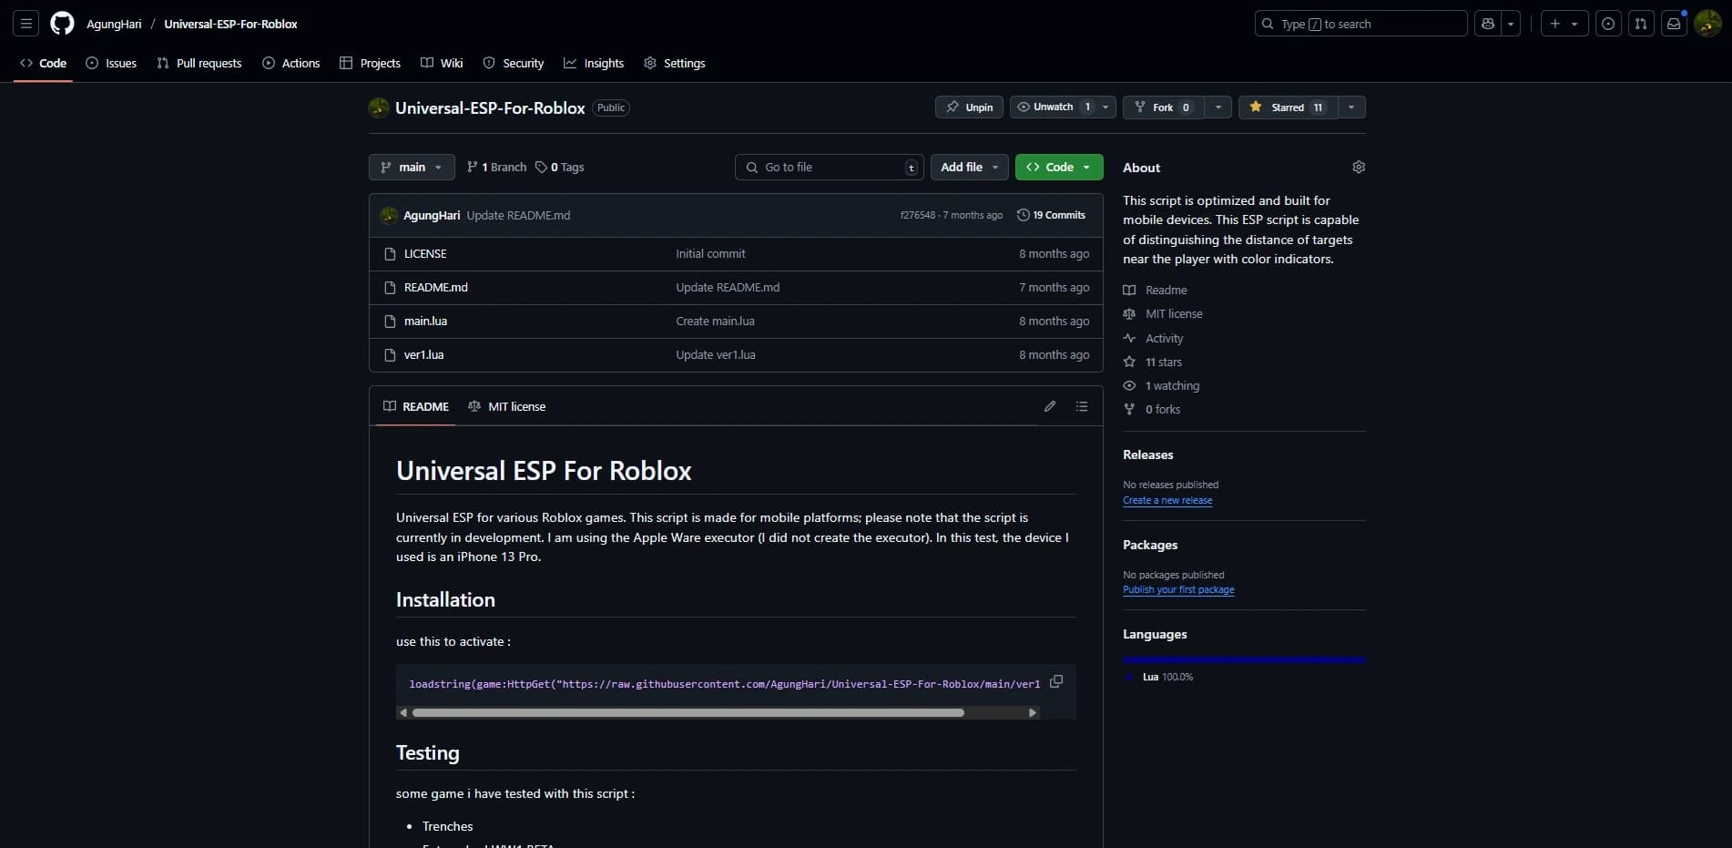Image resolution: width=1732 pixels, height=848 pixels.
Task: Open the 19 Commits history
Action: point(1051,215)
